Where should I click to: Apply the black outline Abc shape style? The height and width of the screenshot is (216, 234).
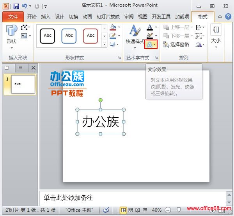click(x=48, y=36)
